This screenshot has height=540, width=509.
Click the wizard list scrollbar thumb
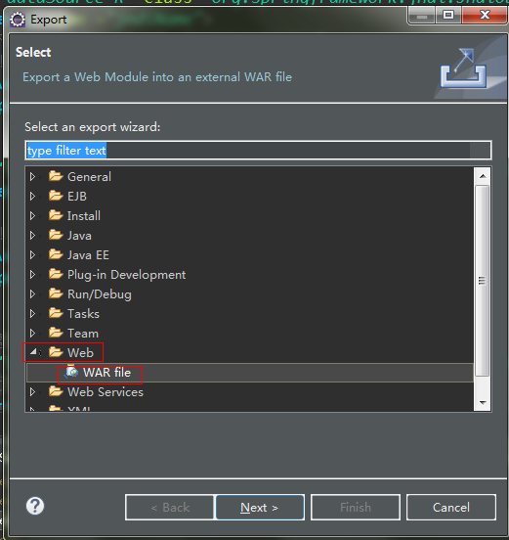coord(483,281)
